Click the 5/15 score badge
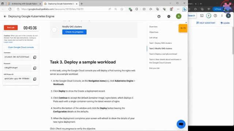 tap(183, 28)
